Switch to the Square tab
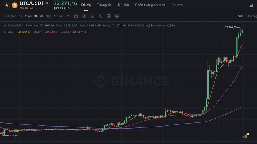This screenshot has height=144, width=257. 177,5
